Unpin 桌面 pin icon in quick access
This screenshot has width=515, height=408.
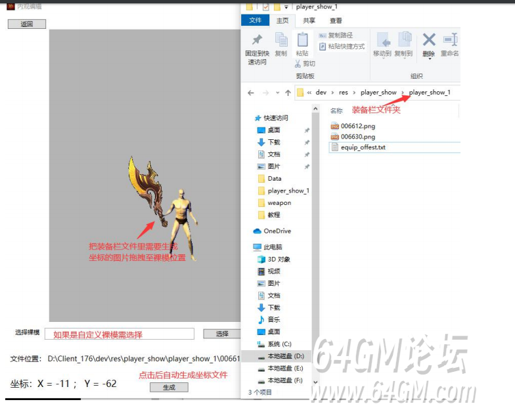pos(307,130)
